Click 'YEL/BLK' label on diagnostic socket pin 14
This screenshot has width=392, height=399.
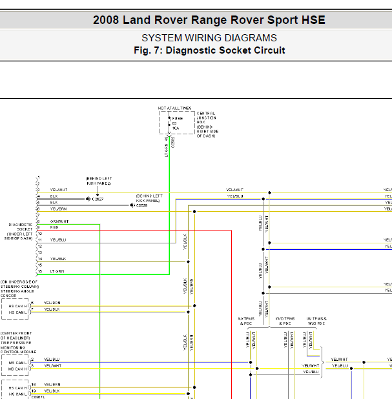point(58,259)
